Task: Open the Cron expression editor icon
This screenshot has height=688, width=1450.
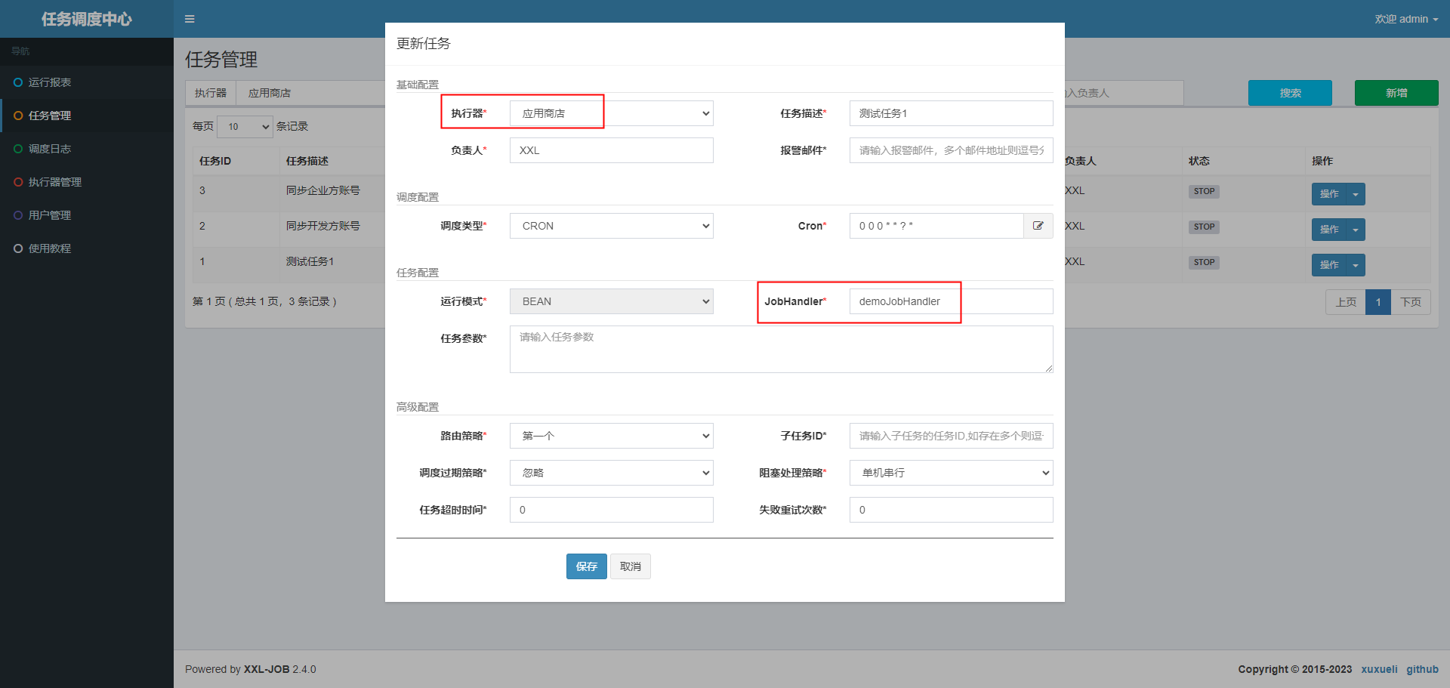Action: pyautogui.click(x=1038, y=226)
